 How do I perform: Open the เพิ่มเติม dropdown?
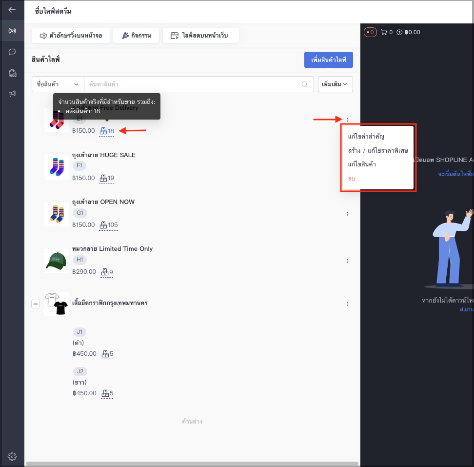click(335, 84)
